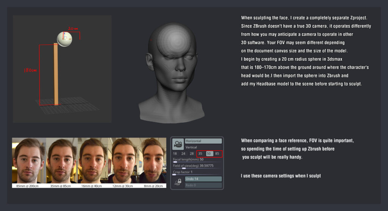Click the lock camera icon
Viewport: 388px width, 211px height.
(x=178, y=182)
